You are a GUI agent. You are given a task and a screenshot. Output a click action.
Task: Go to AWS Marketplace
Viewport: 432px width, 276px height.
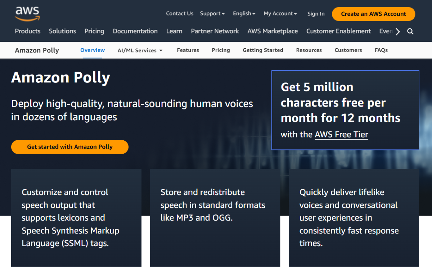(x=273, y=31)
